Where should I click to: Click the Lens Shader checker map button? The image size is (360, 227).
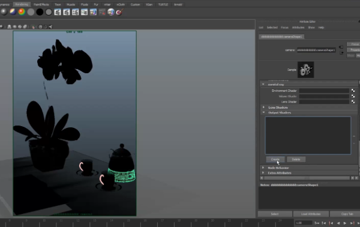coord(353,101)
